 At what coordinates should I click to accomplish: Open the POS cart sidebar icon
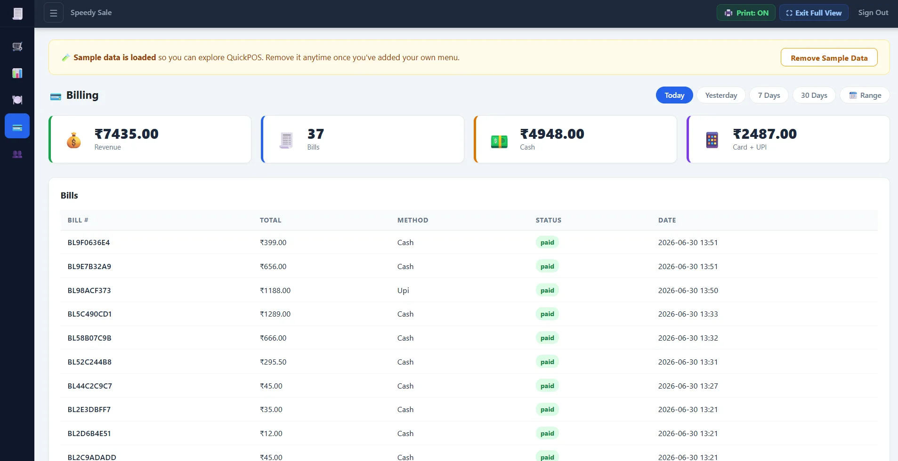tap(17, 47)
